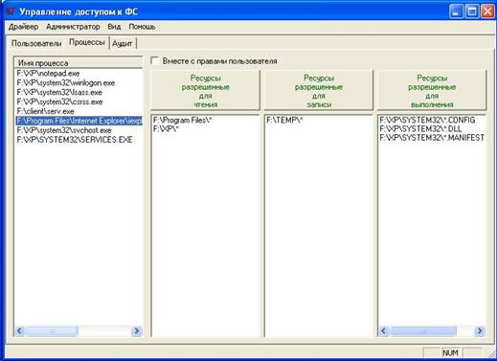
Task: Enable 'Вместе с правами пользователя' checkbox
Action: click(155, 60)
